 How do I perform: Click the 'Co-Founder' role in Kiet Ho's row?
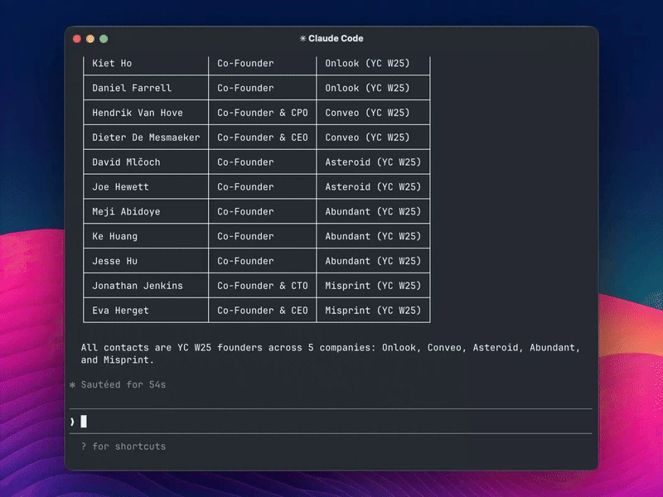coord(245,64)
